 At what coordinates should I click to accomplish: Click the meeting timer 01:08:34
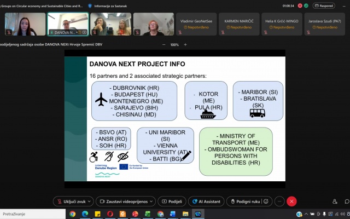288,6
